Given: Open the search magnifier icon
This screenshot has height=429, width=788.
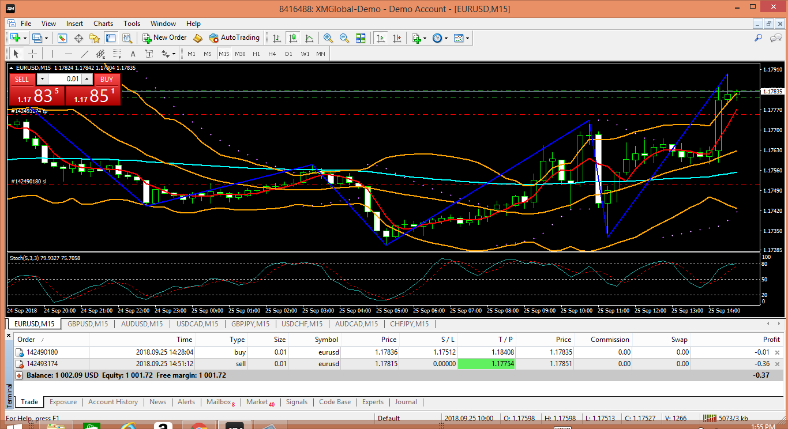Looking at the screenshot, I should click(759, 38).
